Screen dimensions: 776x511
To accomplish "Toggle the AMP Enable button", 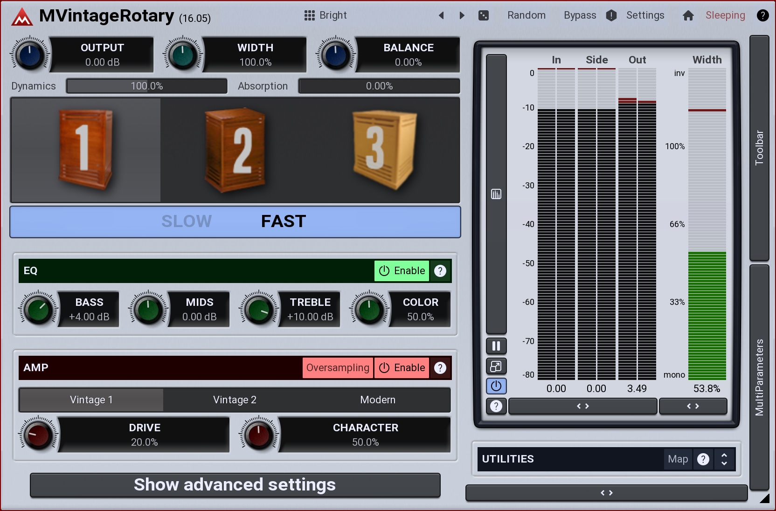I will [402, 368].
